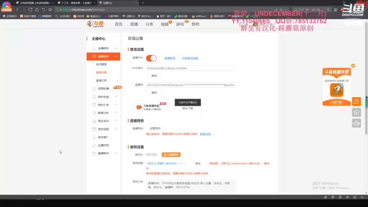Collapse the 直播相关 sidebar section chevron
368x207 pixels.
tap(116, 56)
